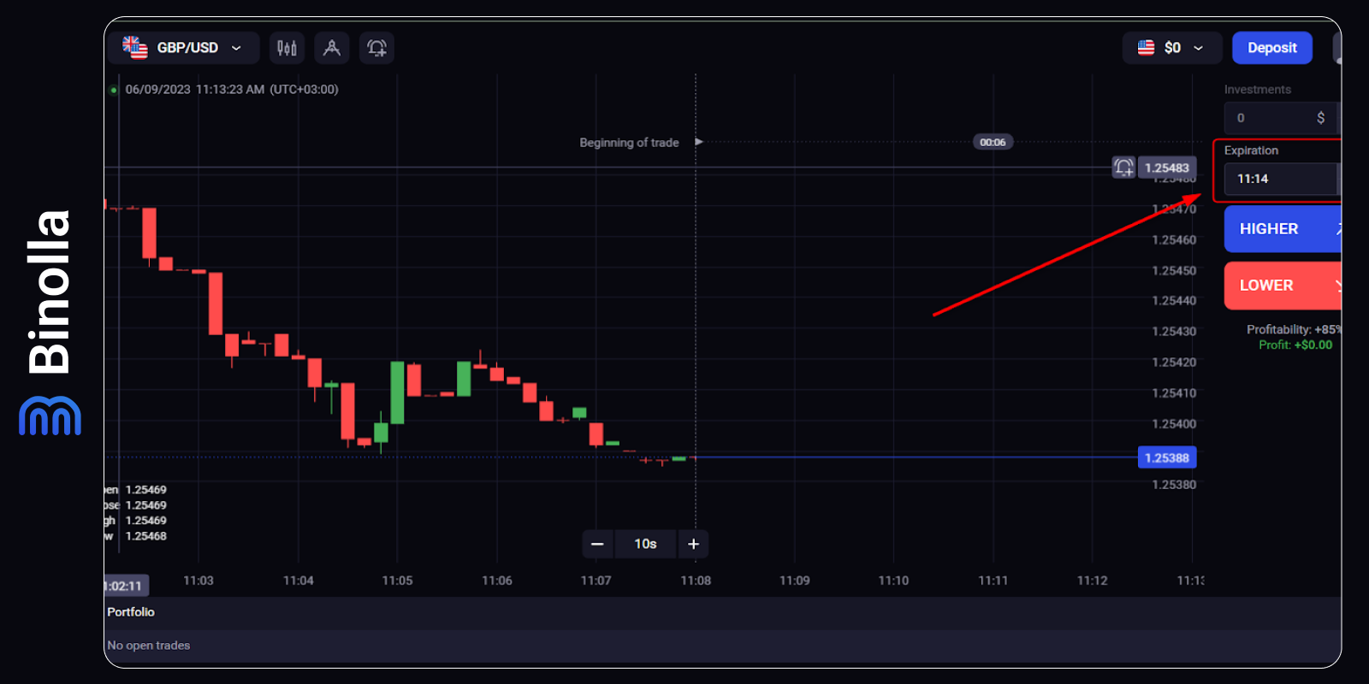
Task: Open the candlestick chart type icon
Action: tap(287, 48)
